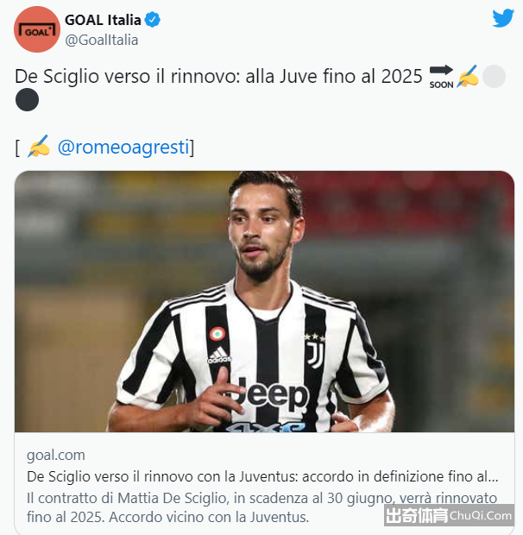This screenshot has width=523, height=535.
Task: Open the De Sciglio article photo
Action: (x=264, y=301)
